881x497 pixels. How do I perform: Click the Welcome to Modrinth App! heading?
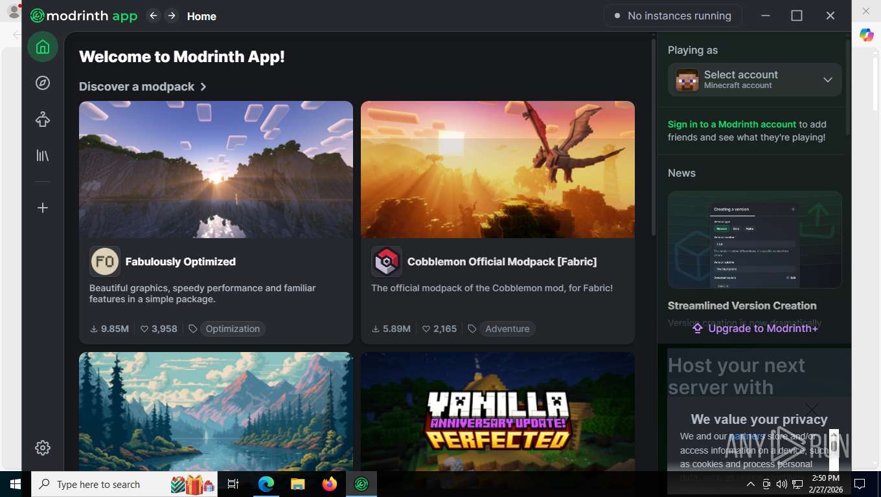[x=182, y=56]
